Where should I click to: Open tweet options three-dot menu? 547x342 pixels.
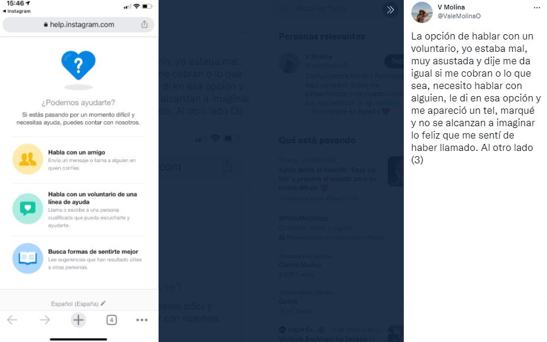[x=536, y=8]
